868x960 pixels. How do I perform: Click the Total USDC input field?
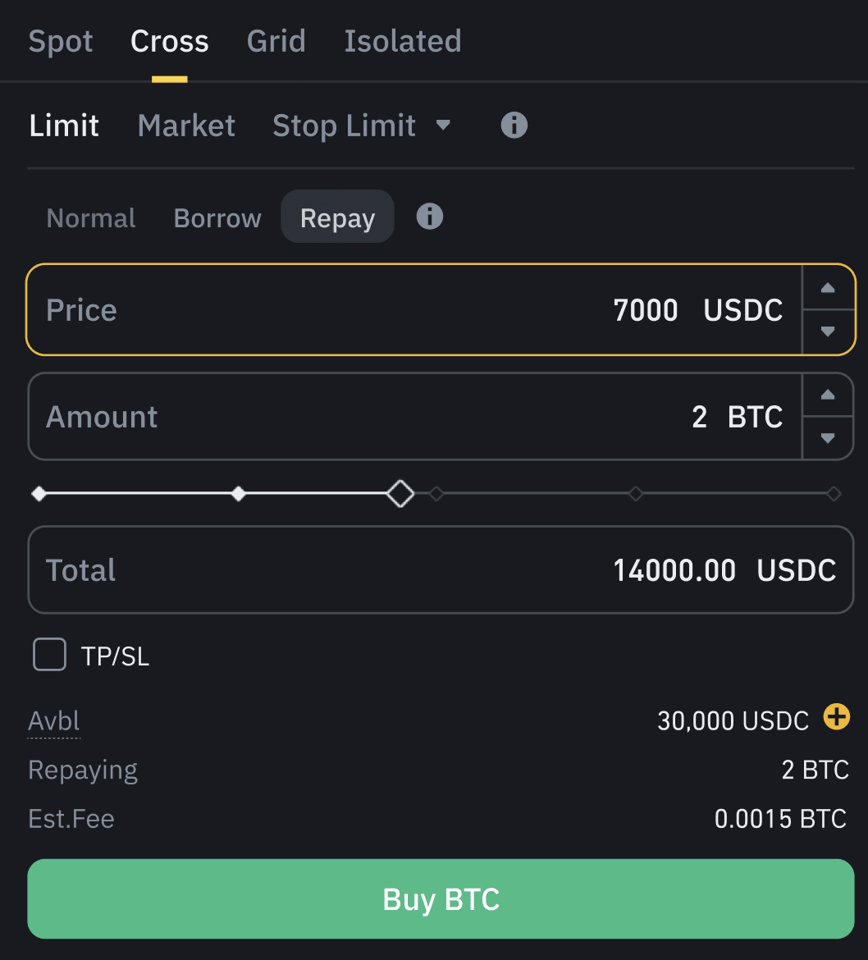(x=441, y=570)
